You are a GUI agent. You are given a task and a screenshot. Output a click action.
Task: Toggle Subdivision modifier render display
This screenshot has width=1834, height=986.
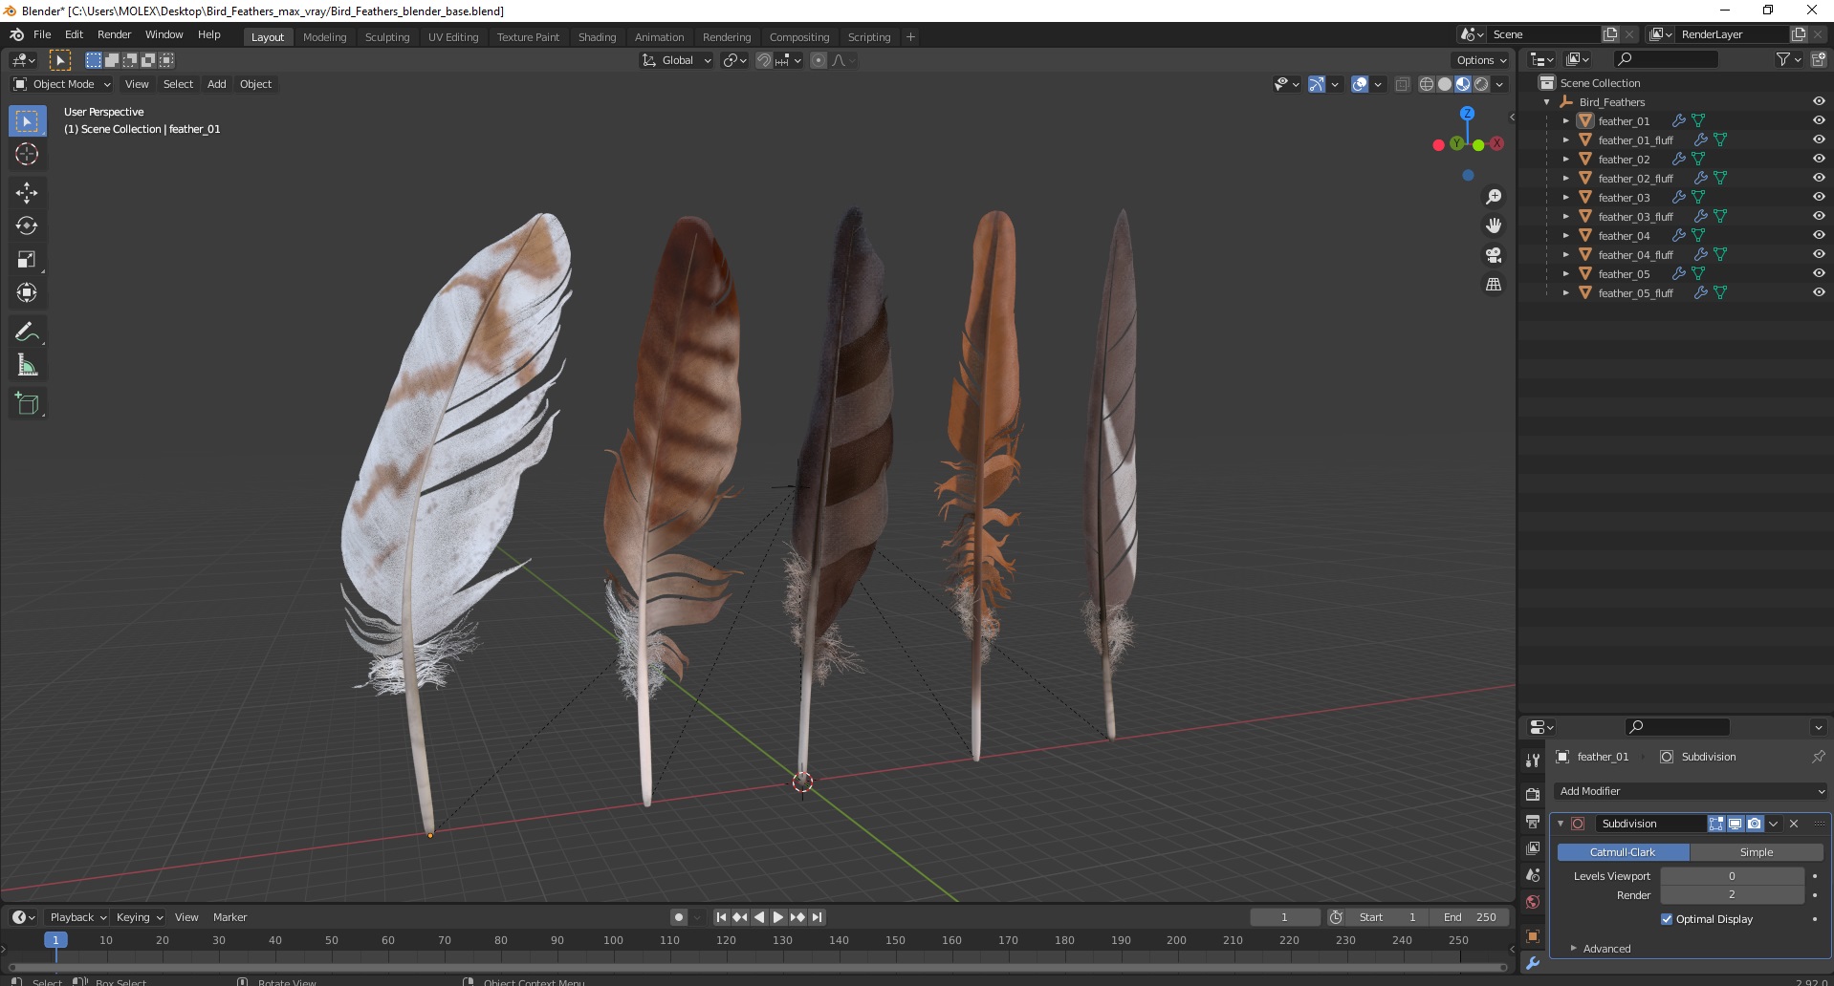point(1755,824)
